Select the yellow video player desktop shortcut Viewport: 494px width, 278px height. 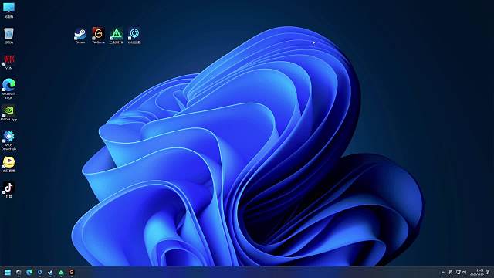tap(8, 164)
